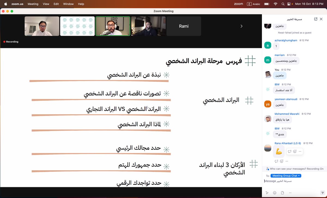Open the Window menu
Screen dimensions: 327x198
(68, 4)
